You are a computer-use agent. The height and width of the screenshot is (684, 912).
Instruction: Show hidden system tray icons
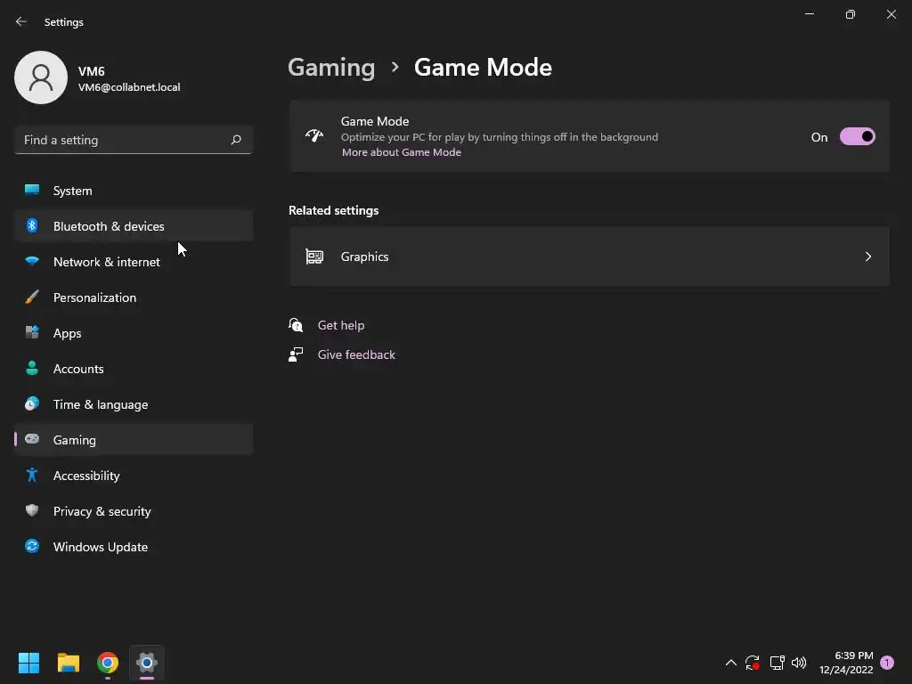[731, 663]
